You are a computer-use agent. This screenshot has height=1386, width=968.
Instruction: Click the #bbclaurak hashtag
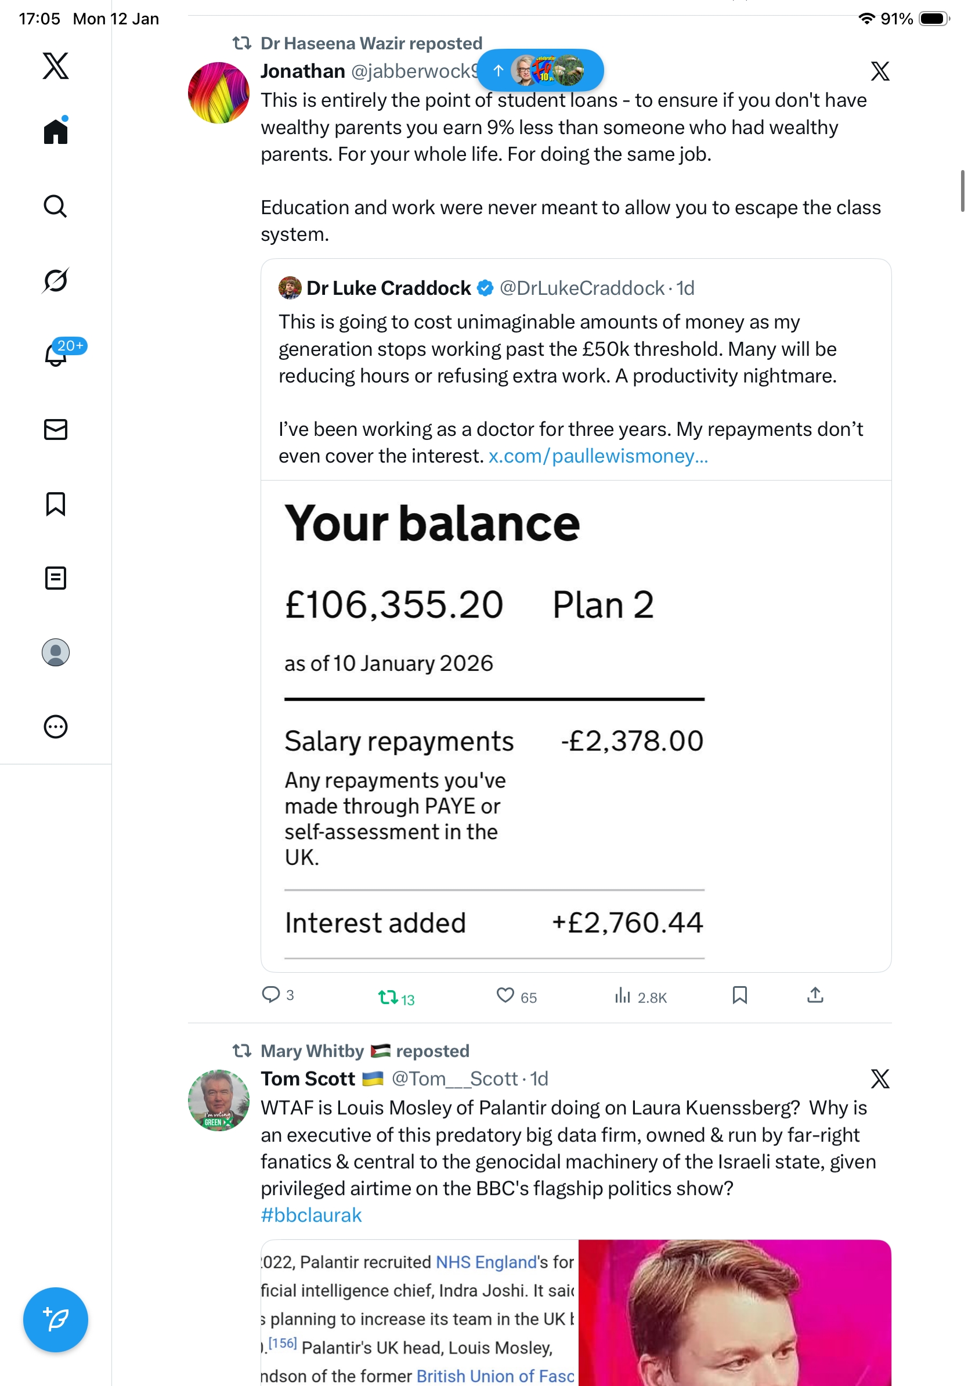[x=311, y=1215]
